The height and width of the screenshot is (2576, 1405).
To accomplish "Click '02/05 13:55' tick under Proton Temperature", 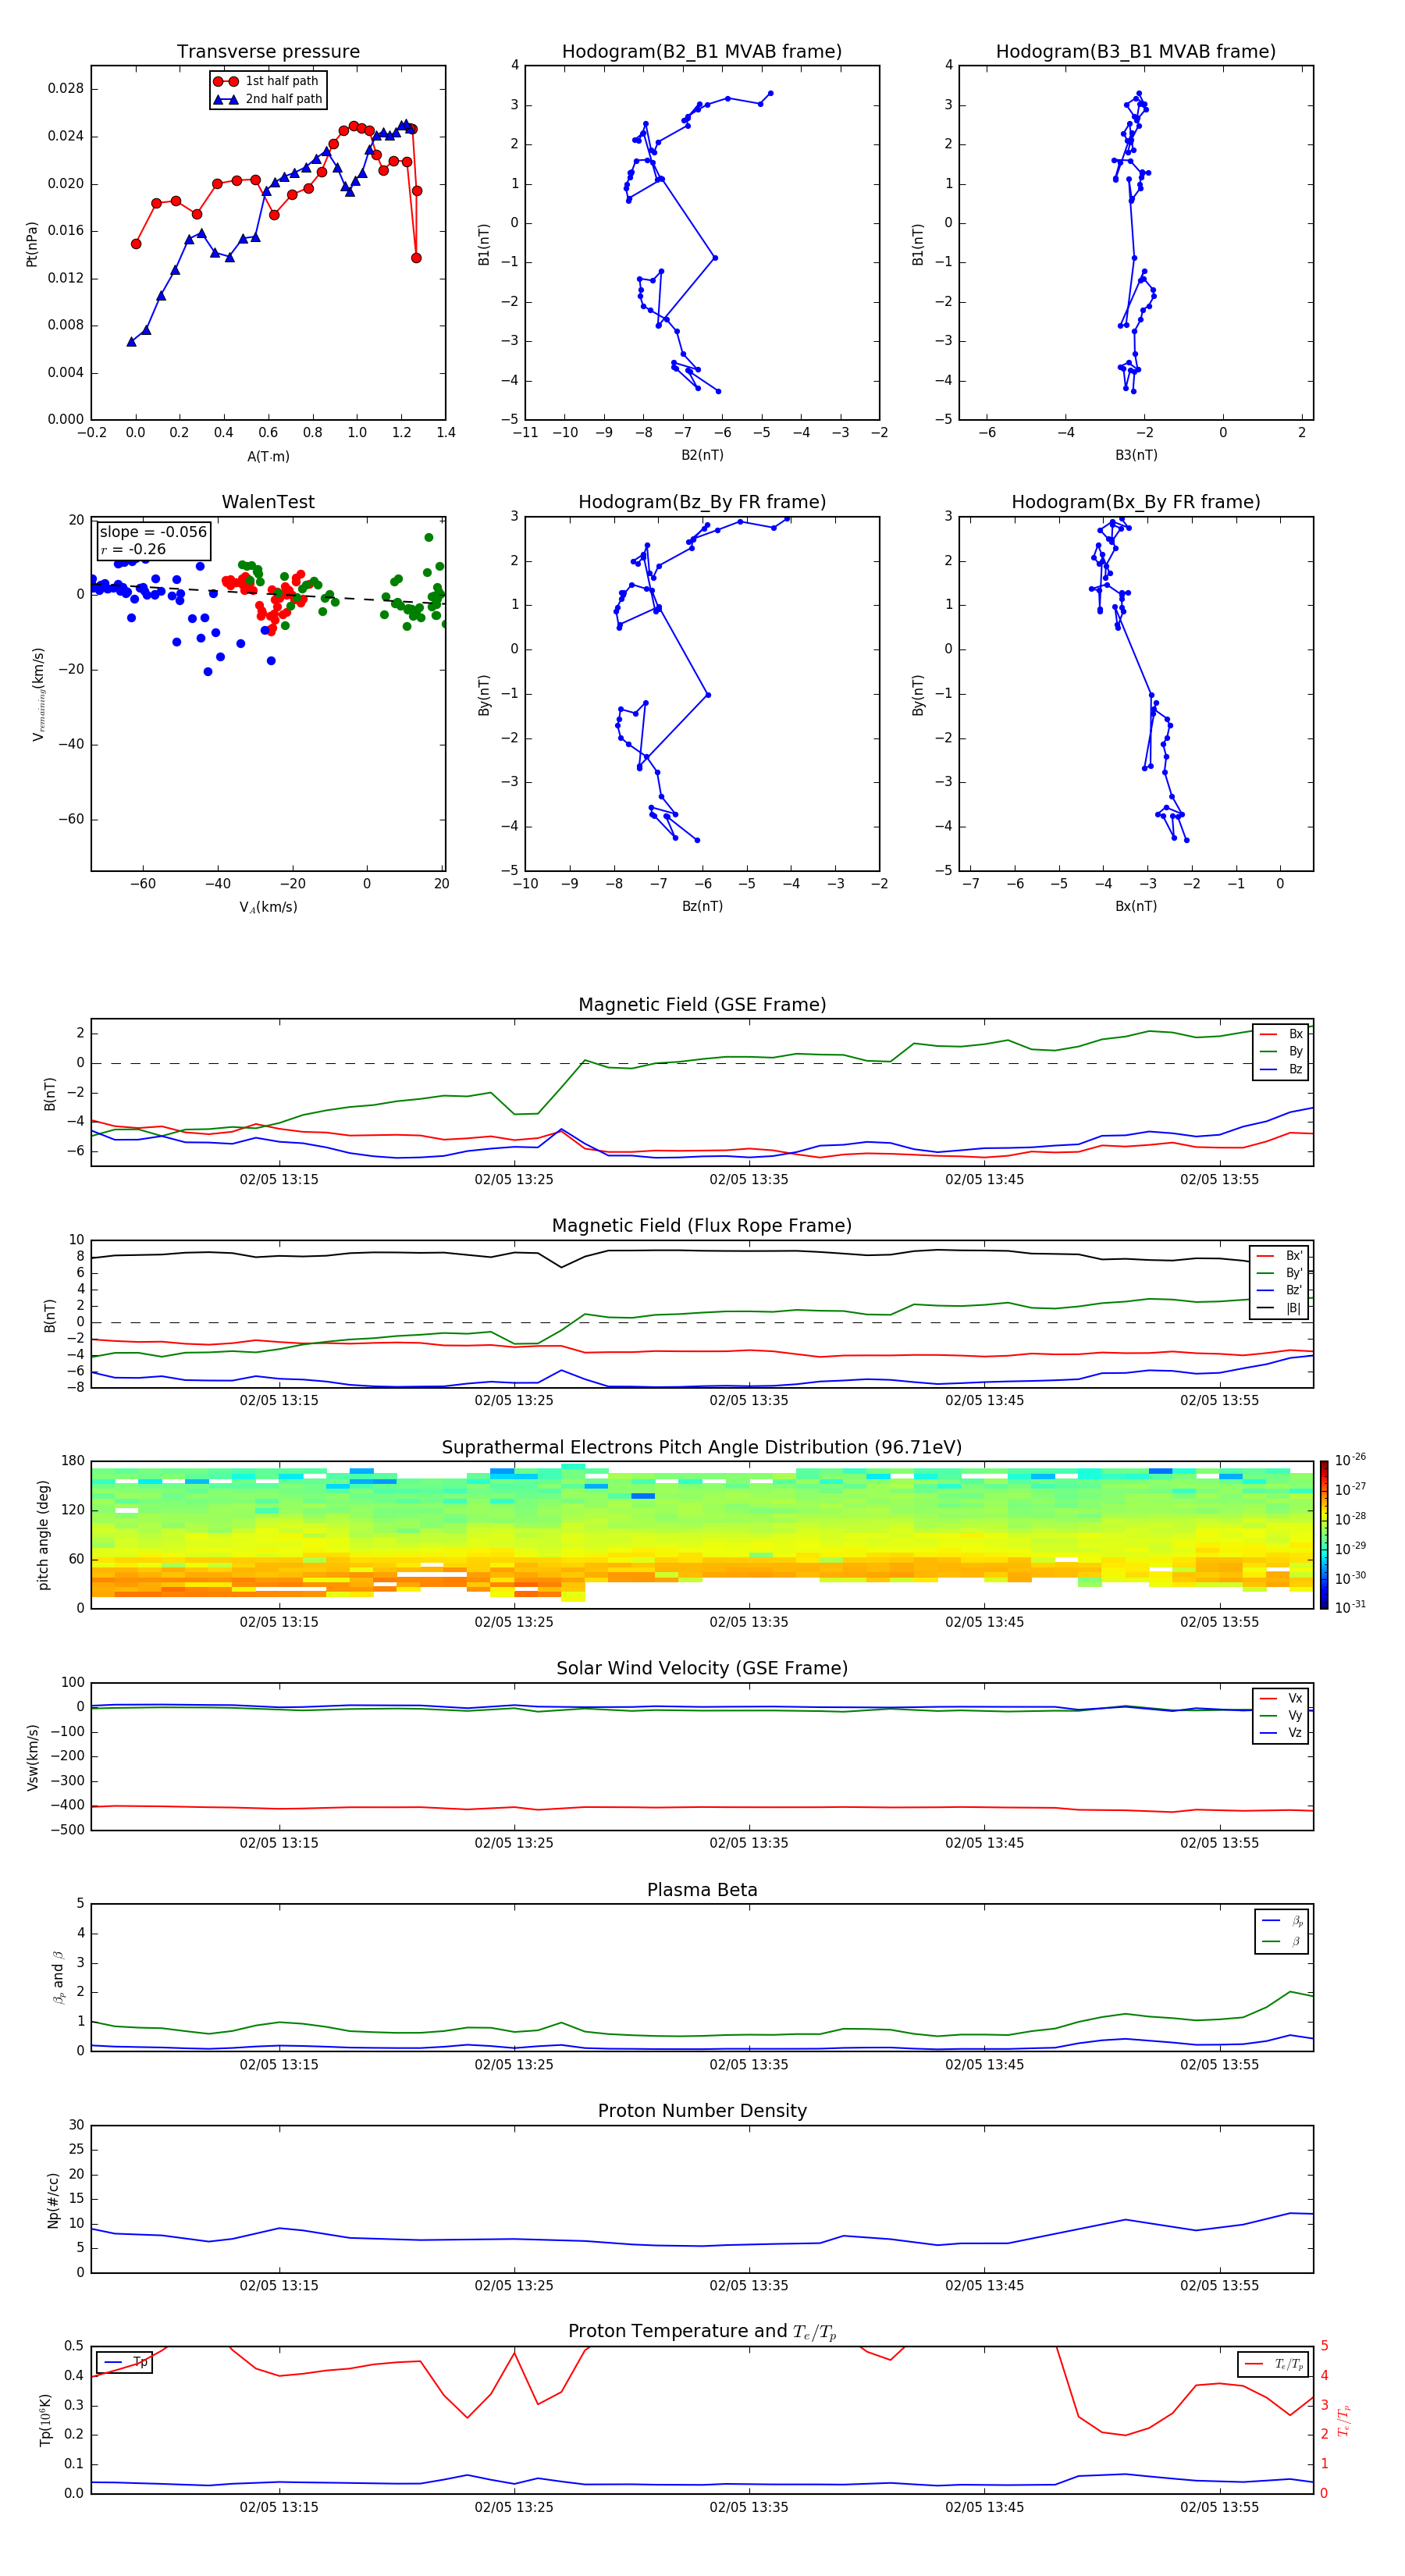I will tap(1219, 2507).
